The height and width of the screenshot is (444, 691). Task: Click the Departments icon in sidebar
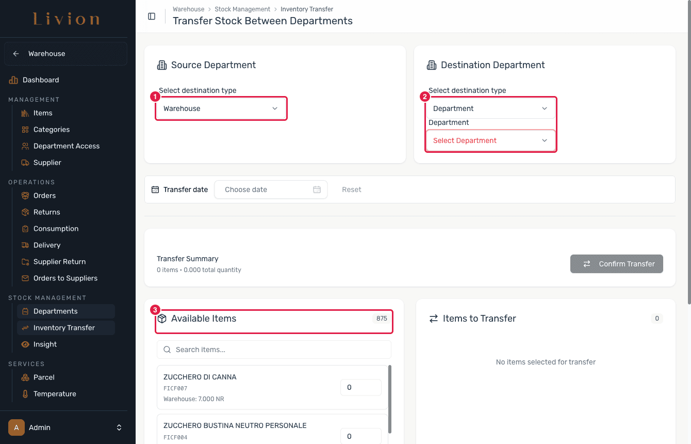coord(25,311)
